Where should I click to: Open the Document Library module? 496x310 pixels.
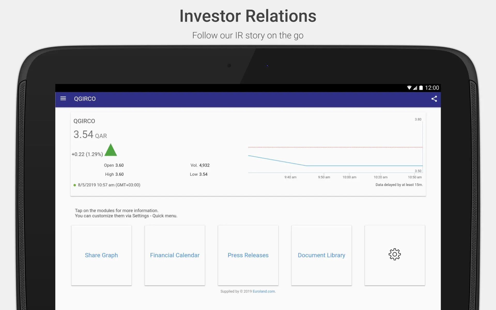321,255
